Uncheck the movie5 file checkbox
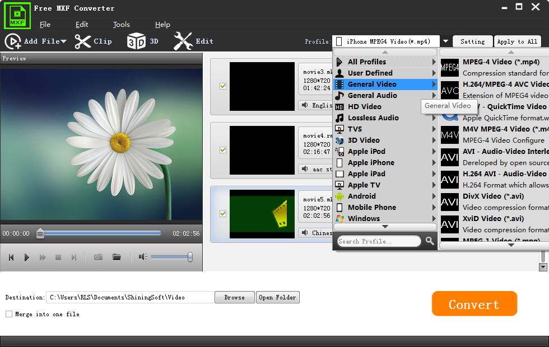The height and width of the screenshot is (347, 549). tap(223, 214)
